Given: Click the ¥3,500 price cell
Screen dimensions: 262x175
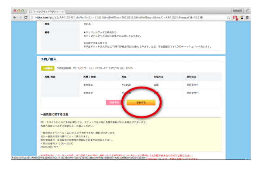Looking at the screenshot, I should tap(126, 85).
